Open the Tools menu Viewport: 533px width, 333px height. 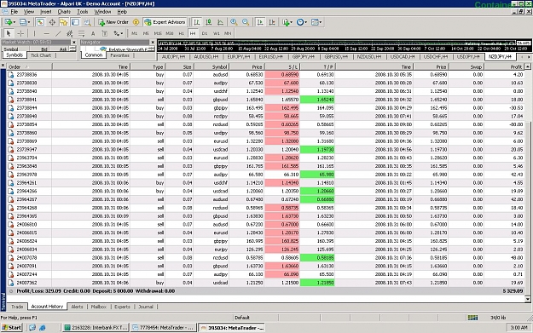click(x=82, y=12)
